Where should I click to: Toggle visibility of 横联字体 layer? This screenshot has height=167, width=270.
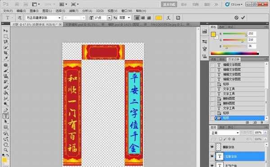[212, 147]
